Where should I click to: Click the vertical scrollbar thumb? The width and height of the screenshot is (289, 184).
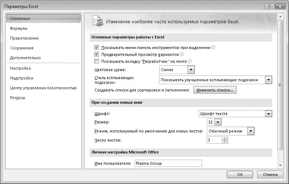click(x=280, y=85)
